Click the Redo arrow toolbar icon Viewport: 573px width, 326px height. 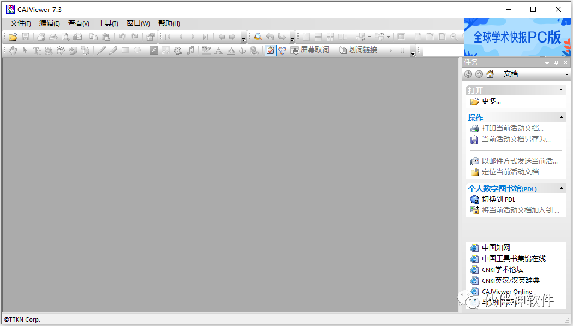134,37
